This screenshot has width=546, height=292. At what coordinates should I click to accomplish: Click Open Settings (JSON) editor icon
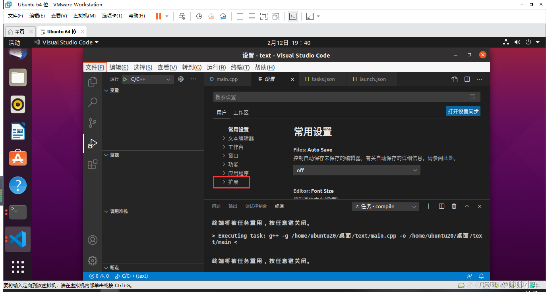(x=455, y=79)
